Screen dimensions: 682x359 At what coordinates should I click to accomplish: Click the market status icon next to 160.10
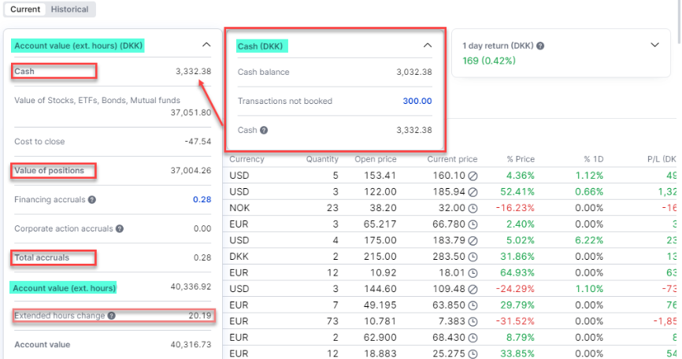tap(473, 175)
